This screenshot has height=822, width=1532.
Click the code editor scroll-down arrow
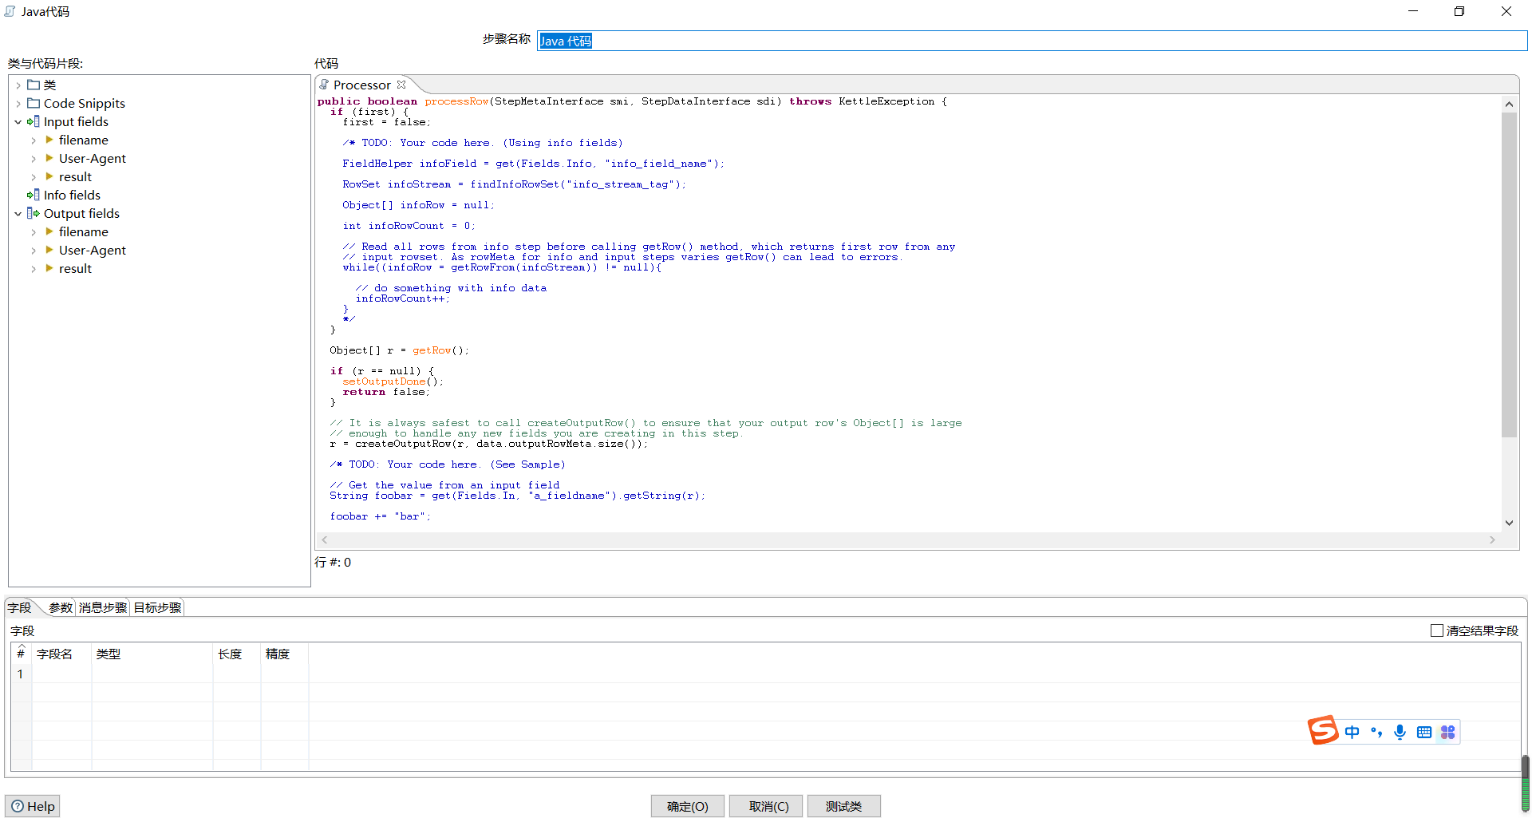1509,523
